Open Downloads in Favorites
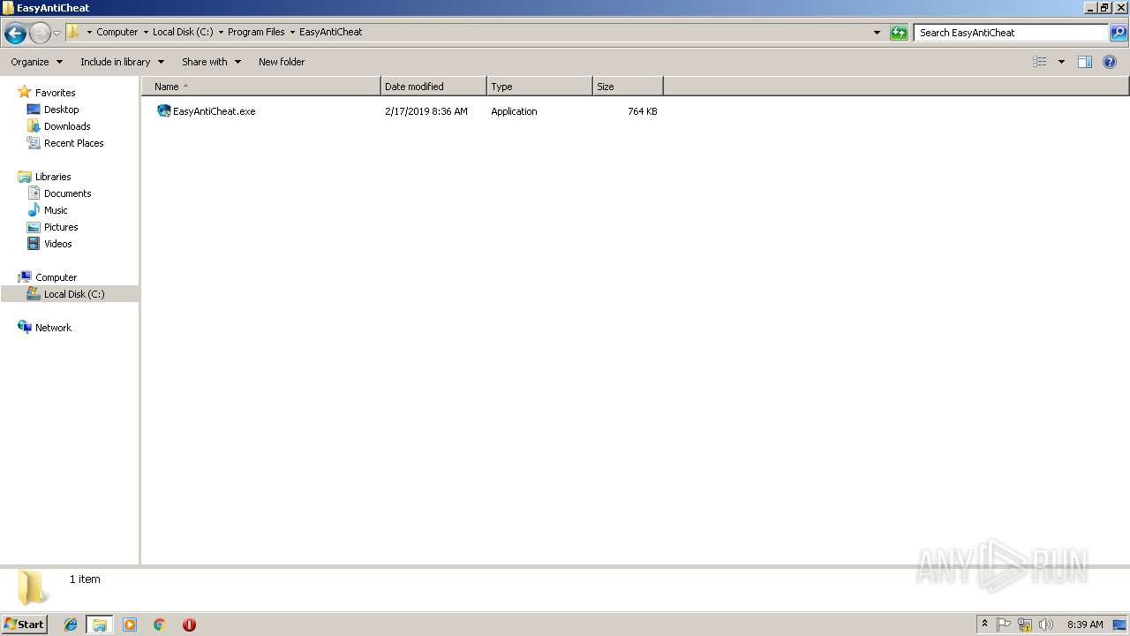The image size is (1130, 636). click(67, 126)
